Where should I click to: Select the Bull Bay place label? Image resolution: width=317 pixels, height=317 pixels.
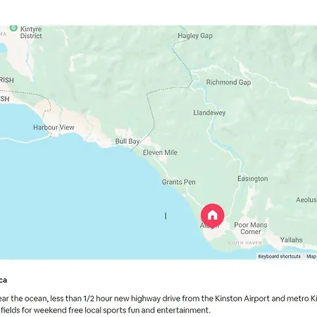[x=128, y=142]
